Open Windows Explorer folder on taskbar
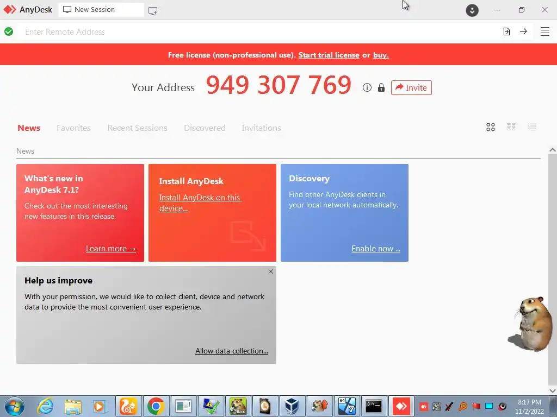The image size is (557, 417). click(x=73, y=406)
